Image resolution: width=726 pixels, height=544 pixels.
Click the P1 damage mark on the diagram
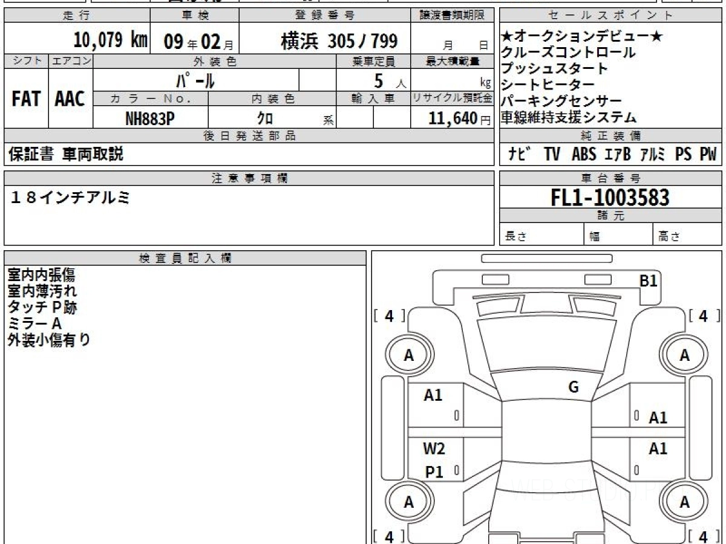click(x=434, y=472)
